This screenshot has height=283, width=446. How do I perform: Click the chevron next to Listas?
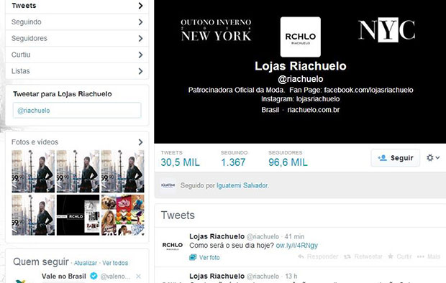[140, 71]
